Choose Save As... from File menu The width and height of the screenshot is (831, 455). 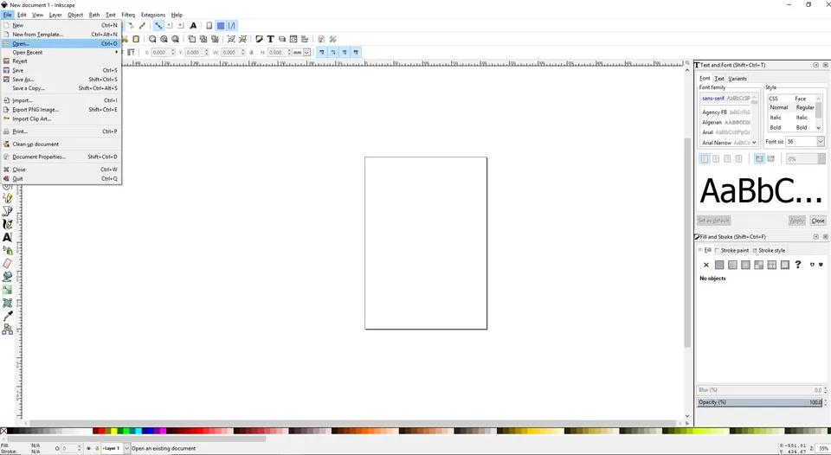point(61,79)
